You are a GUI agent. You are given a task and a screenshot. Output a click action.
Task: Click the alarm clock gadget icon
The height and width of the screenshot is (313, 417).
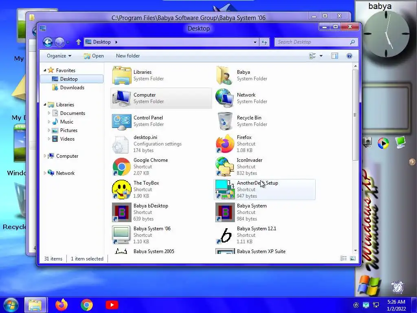tap(397, 287)
